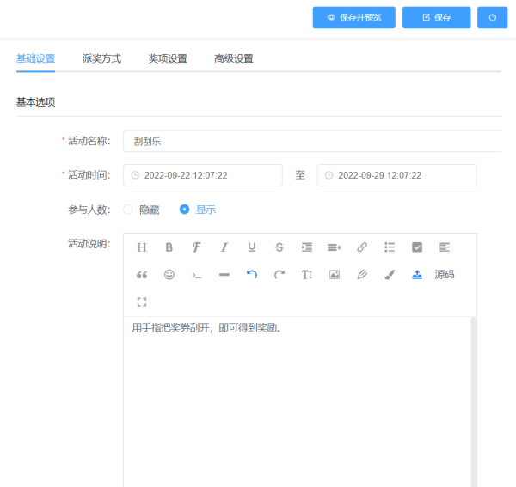
Task: Switch to the 派奖方式 tab
Action: click(101, 58)
